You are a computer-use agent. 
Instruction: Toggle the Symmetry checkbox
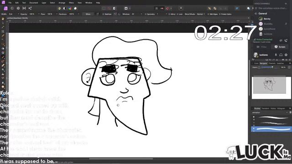[x=146, y=14]
